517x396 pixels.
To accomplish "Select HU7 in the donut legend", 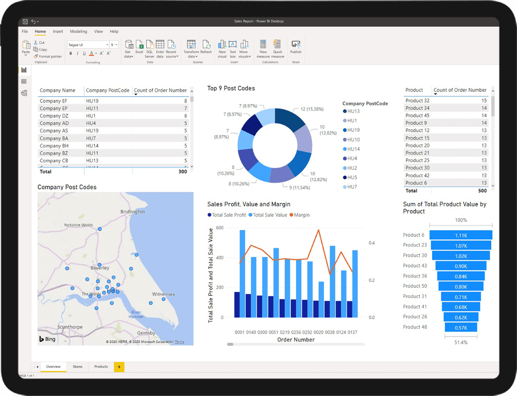I will 350,187.
